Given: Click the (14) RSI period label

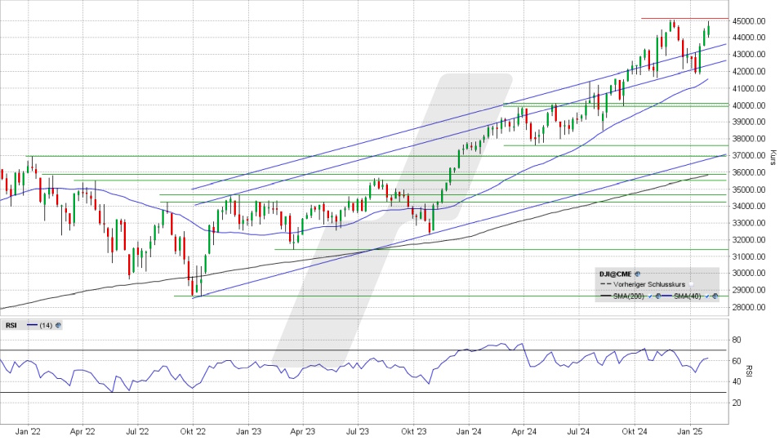Looking at the screenshot, I should [x=46, y=325].
